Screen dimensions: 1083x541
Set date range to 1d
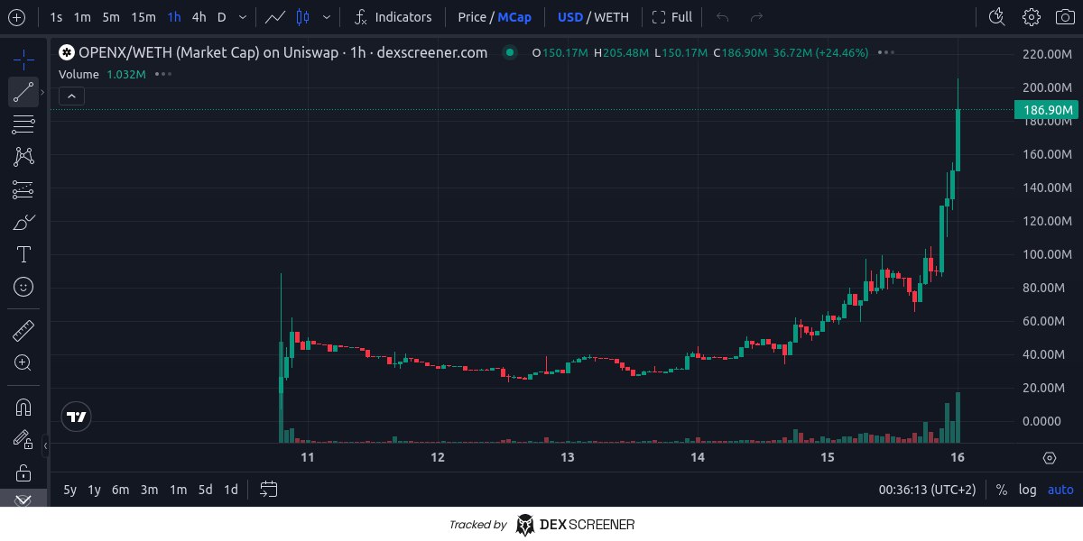pyautogui.click(x=231, y=490)
